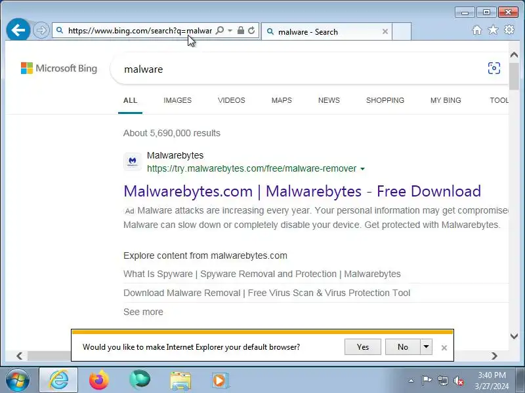Refresh the page with the reload icon

click(x=251, y=30)
